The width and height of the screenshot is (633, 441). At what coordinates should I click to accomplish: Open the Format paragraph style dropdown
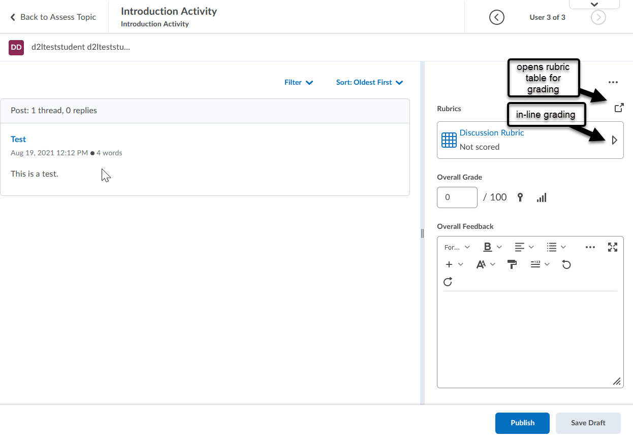(457, 247)
